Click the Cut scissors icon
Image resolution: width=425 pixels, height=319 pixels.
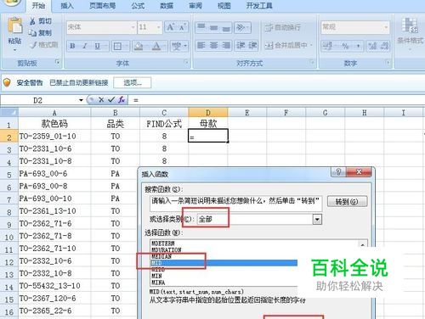tap(32, 21)
